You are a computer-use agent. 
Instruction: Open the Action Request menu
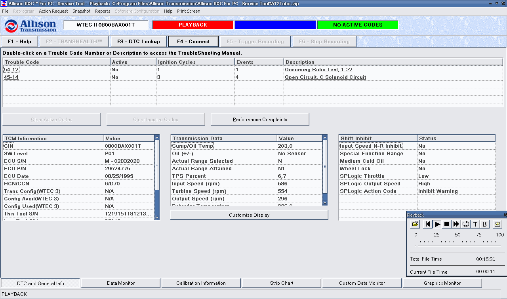[x=53, y=11]
